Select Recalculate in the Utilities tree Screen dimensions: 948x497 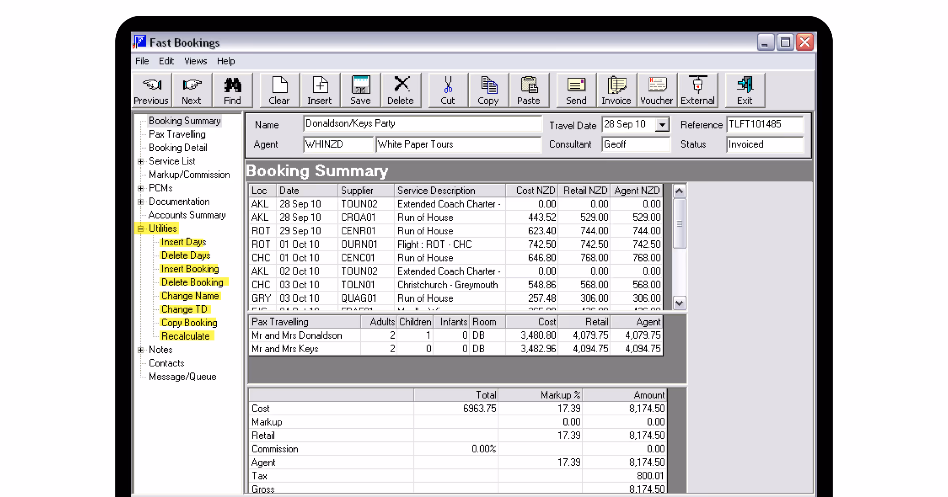tap(186, 336)
